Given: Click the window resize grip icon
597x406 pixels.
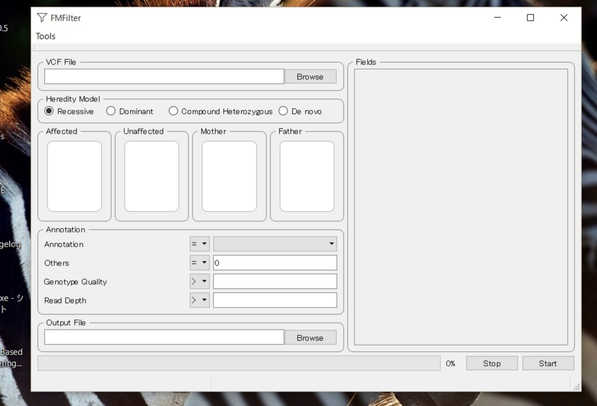Looking at the screenshot, I should pos(577,387).
